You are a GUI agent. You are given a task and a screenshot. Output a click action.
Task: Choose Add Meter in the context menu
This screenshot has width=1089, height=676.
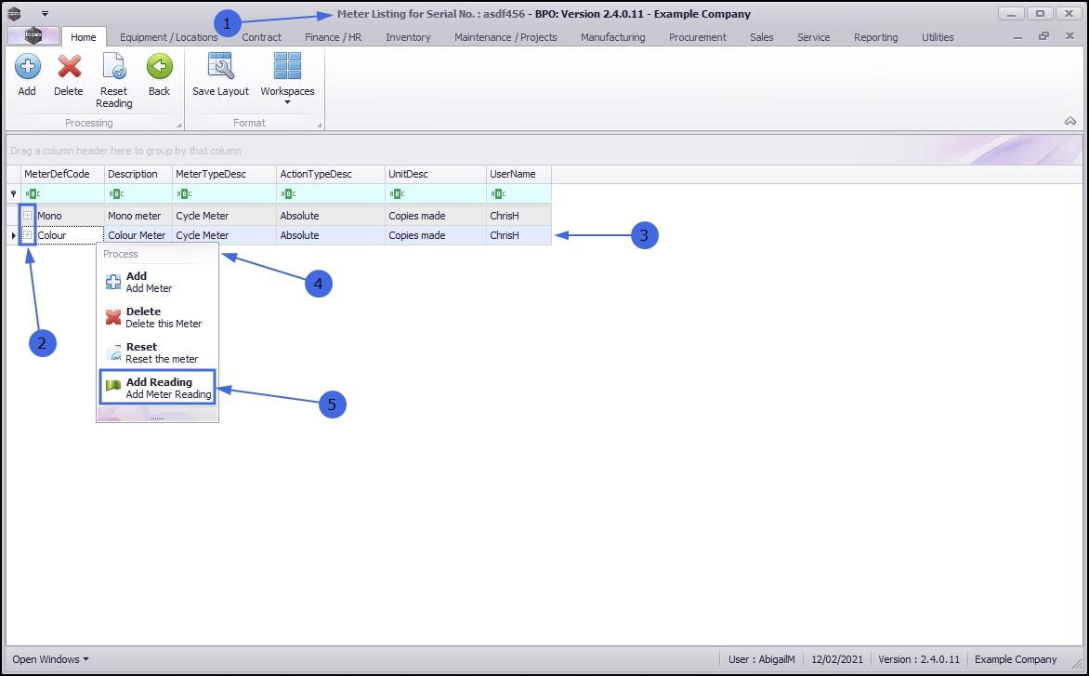click(158, 282)
